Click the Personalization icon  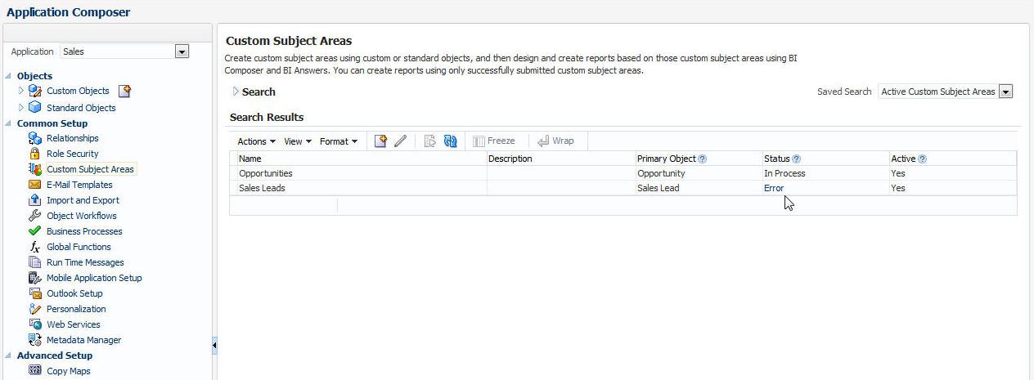coord(34,309)
